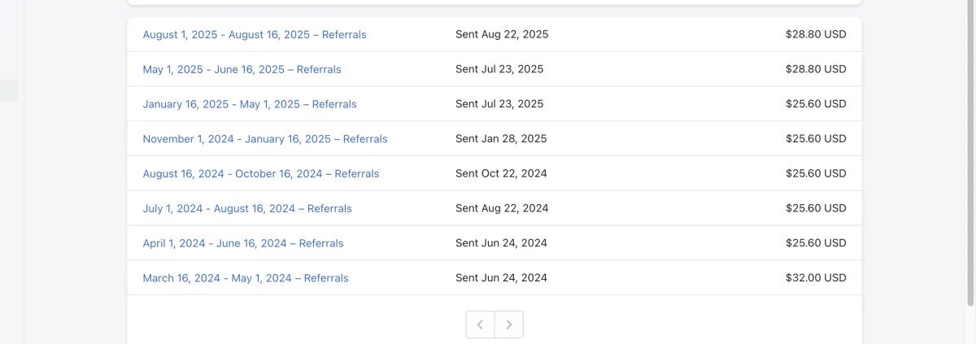The width and height of the screenshot is (976, 344).
Task: Click the $32.00 USD payout amount
Action: [x=816, y=278]
